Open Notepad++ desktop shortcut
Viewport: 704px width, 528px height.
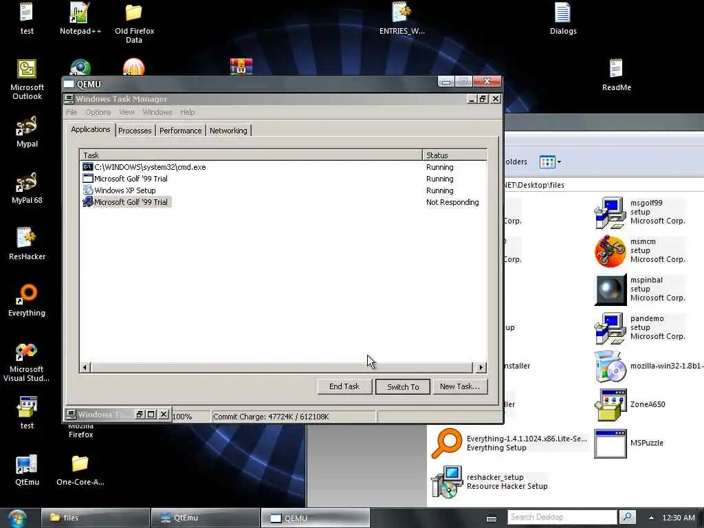(x=80, y=18)
